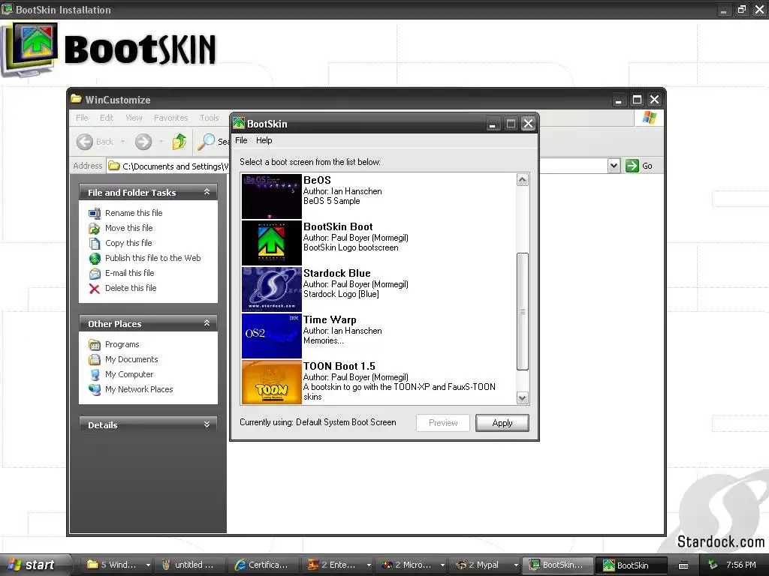Click the BootSkin dialog title bar icon
Image resolution: width=769 pixels, height=576 pixels.
pos(239,124)
